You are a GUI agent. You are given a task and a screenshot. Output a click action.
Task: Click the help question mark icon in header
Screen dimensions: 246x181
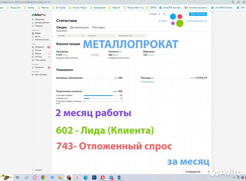(164, 14)
